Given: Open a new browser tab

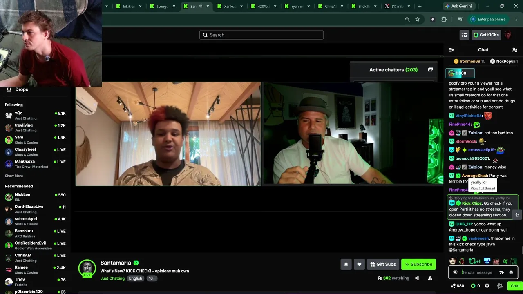Looking at the screenshot, I should pos(420,6).
